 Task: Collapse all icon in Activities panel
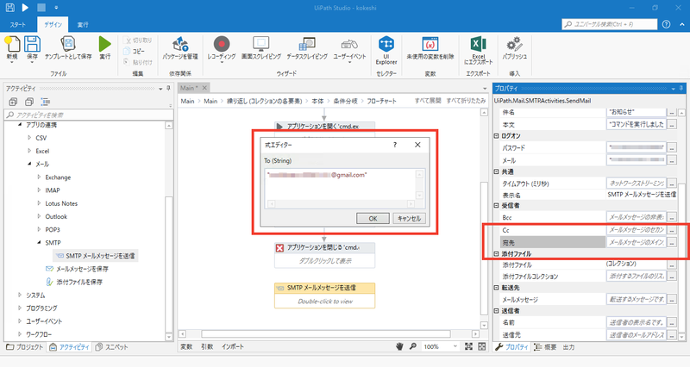pos(29,102)
